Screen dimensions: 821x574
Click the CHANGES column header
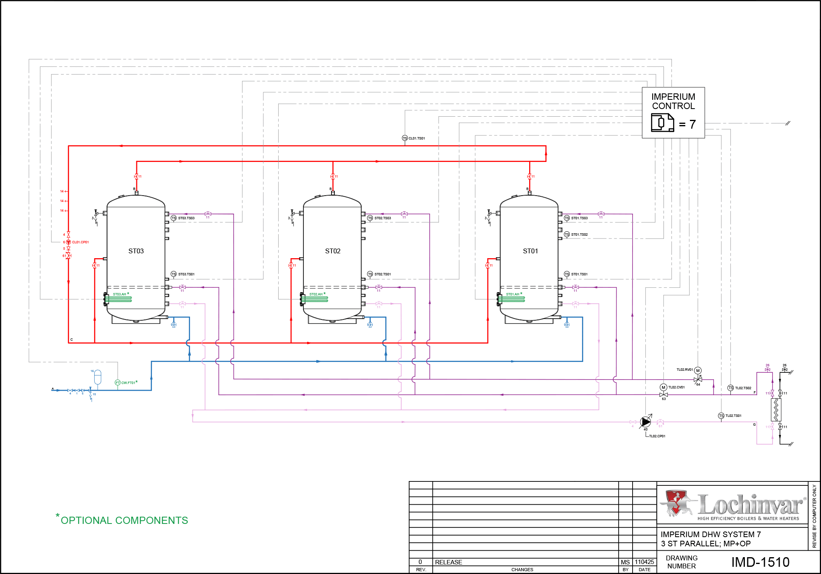pyautogui.click(x=522, y=570)
